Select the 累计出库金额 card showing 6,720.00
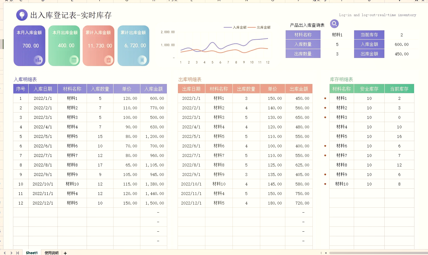 point(133,46)
